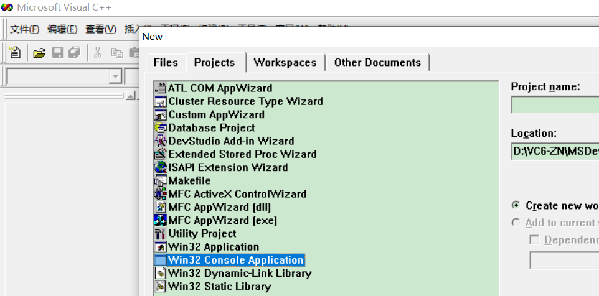This screenshot has width=599, height=296.
Task: Click the Save All toolbar icon
Action: (x=75, y=53)
